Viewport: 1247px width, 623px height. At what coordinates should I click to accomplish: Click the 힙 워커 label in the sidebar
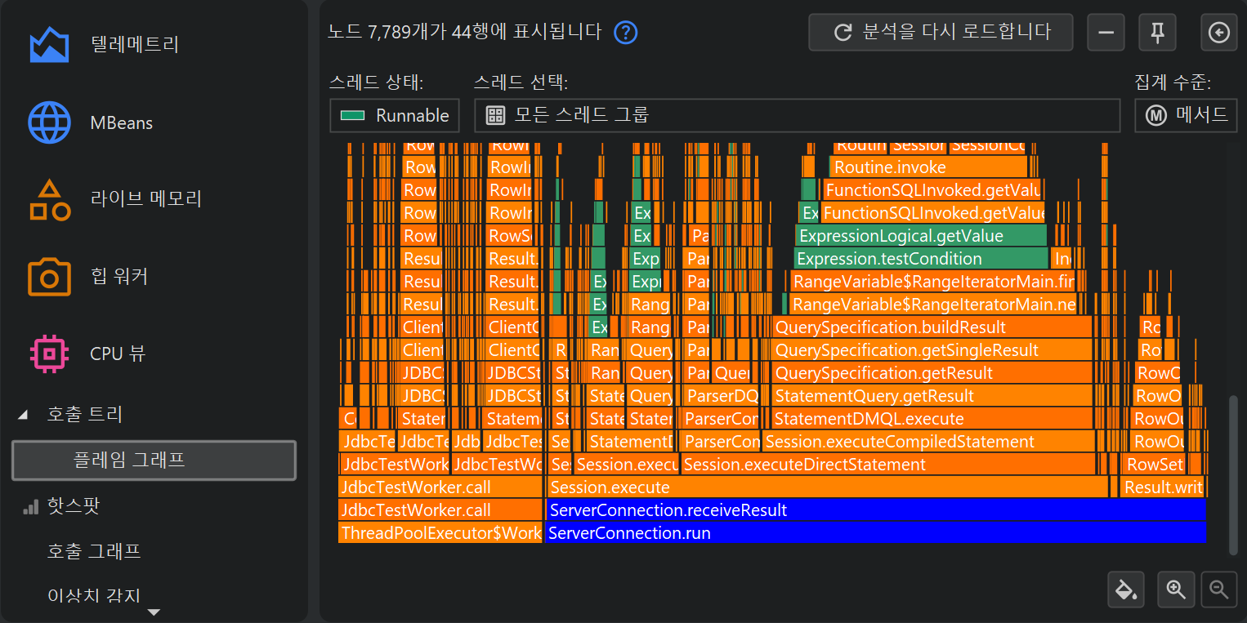point(119,277)
